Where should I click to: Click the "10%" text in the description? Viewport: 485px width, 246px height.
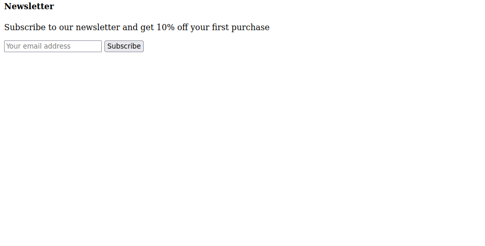pos(165,27)
